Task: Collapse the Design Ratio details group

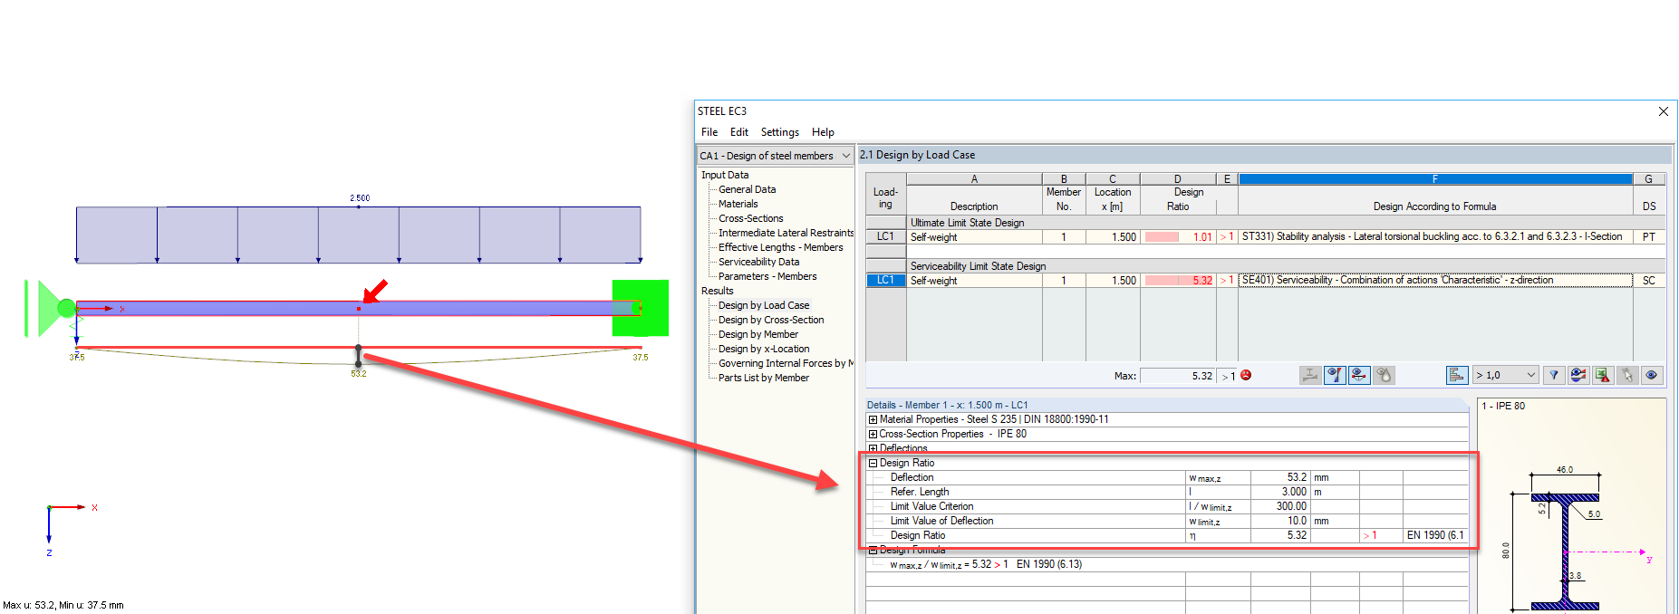Action: [x=873, y=463]
